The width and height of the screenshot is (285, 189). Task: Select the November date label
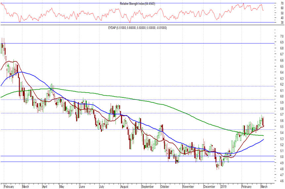pos(188,186)
